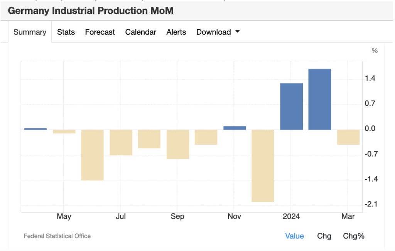The image size is (395, 251).
Task: Click the small blue bar above Nov
Action: click(235, 128)
